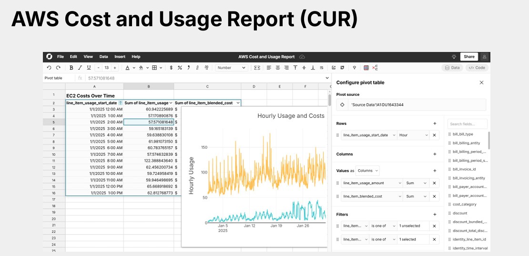Click the text wrap icon
This screenshot has width=529, height=256.
(322, 68)
